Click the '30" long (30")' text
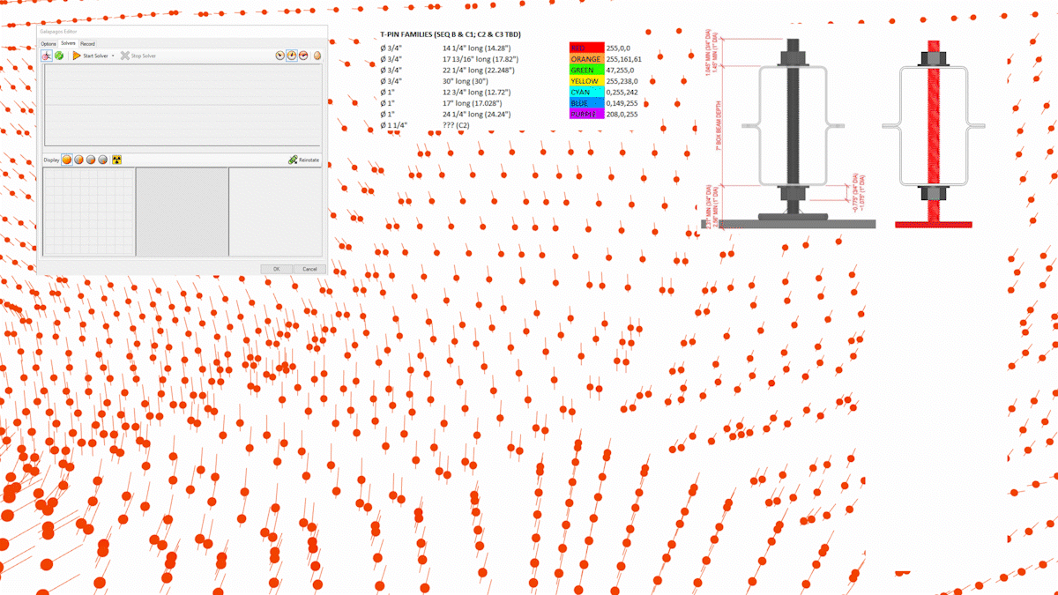1058x595 pixels. point(466,81)
